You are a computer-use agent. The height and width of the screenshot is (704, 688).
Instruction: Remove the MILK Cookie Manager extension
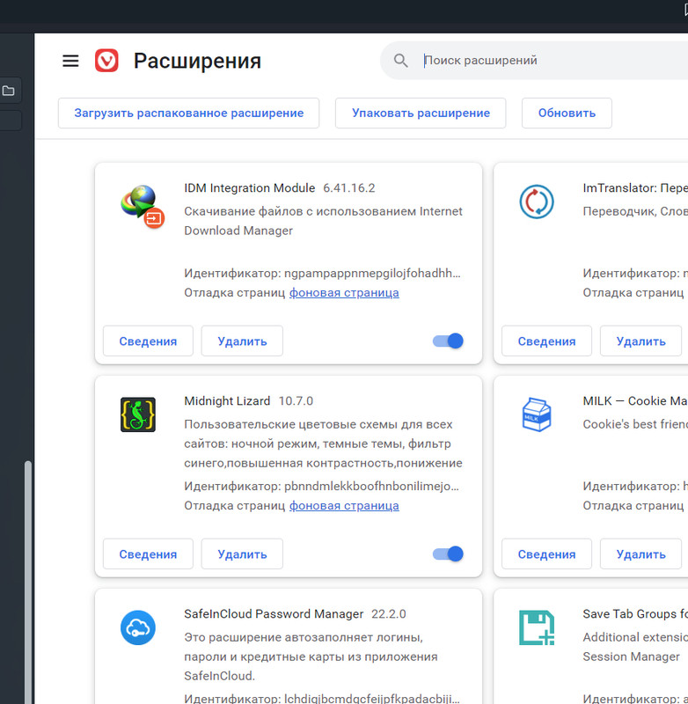pyautogui.click(x=640, y=554)
